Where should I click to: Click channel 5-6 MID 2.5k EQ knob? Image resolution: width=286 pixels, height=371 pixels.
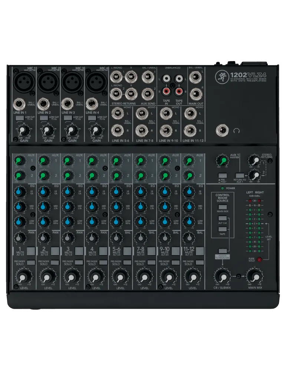click(116, 207)
